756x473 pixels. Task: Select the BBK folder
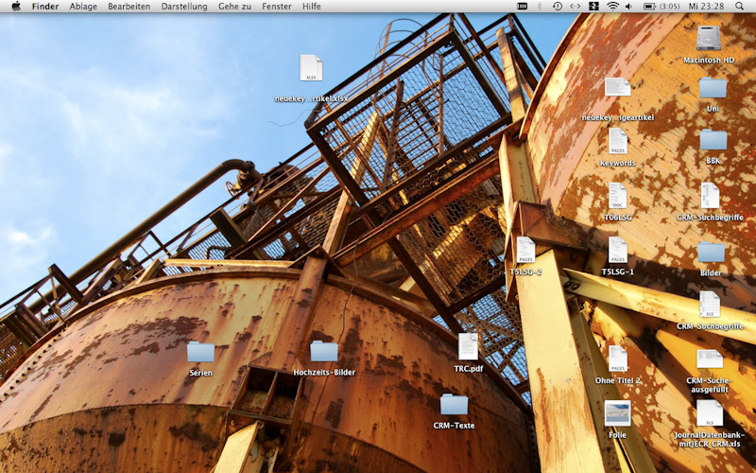point(713,139)
